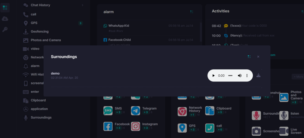This screenshot has width=304, height=138.
Task: Open Surroundings in sidebar
Action: [41, 118]
